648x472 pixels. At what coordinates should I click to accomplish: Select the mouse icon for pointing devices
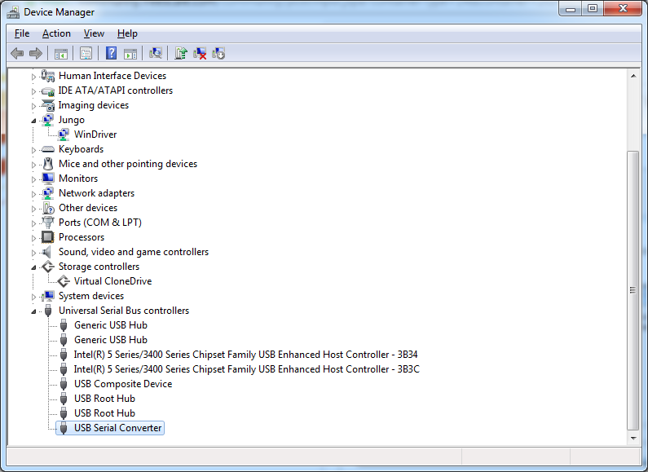coord(48,164)
